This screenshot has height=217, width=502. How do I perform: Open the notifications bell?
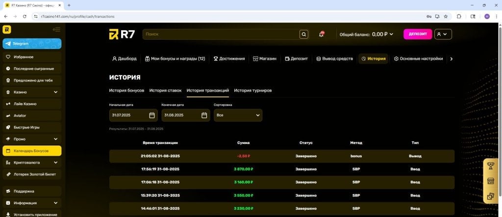(x=322, y=34)
